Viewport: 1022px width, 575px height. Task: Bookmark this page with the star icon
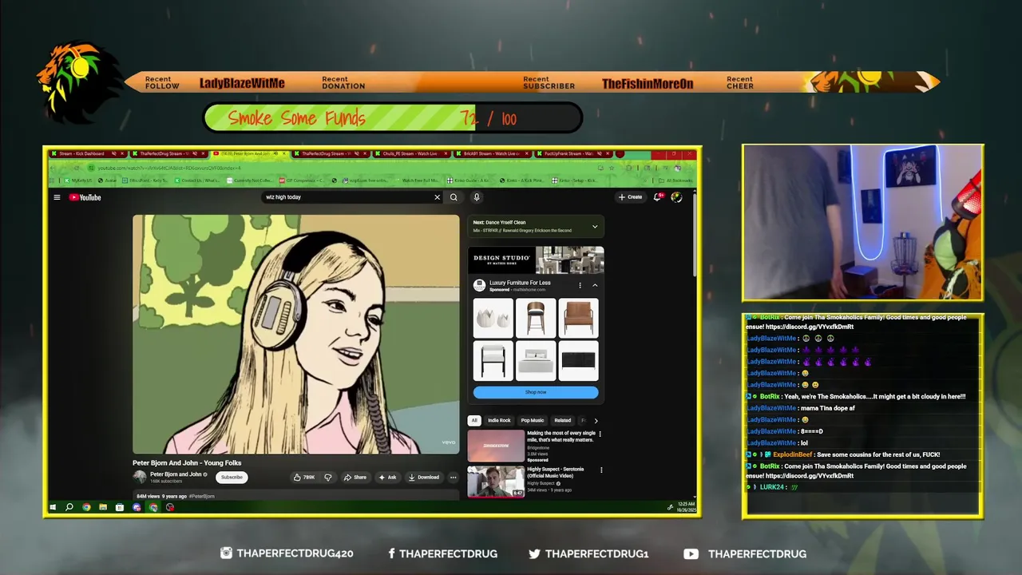tap(612, 168)
